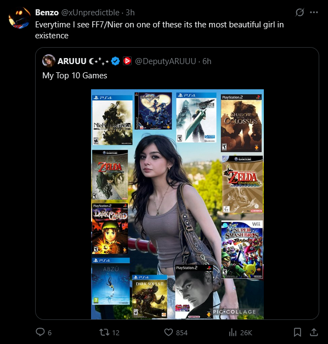Click the retweet arrows icon
The image size is (328, 344).
coord(104,332)
